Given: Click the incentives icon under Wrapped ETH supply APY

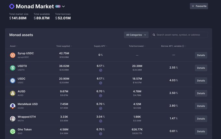Looking at the screenshot, I should (101, 121).
